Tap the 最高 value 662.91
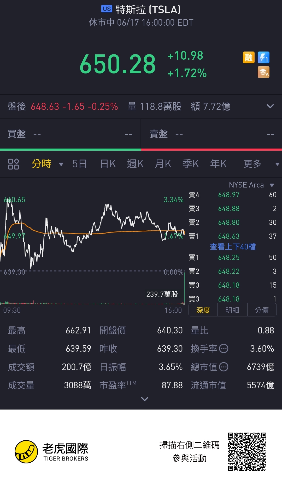Image resolution: width=282 pixels, height=494 pixels. (78, 331)
